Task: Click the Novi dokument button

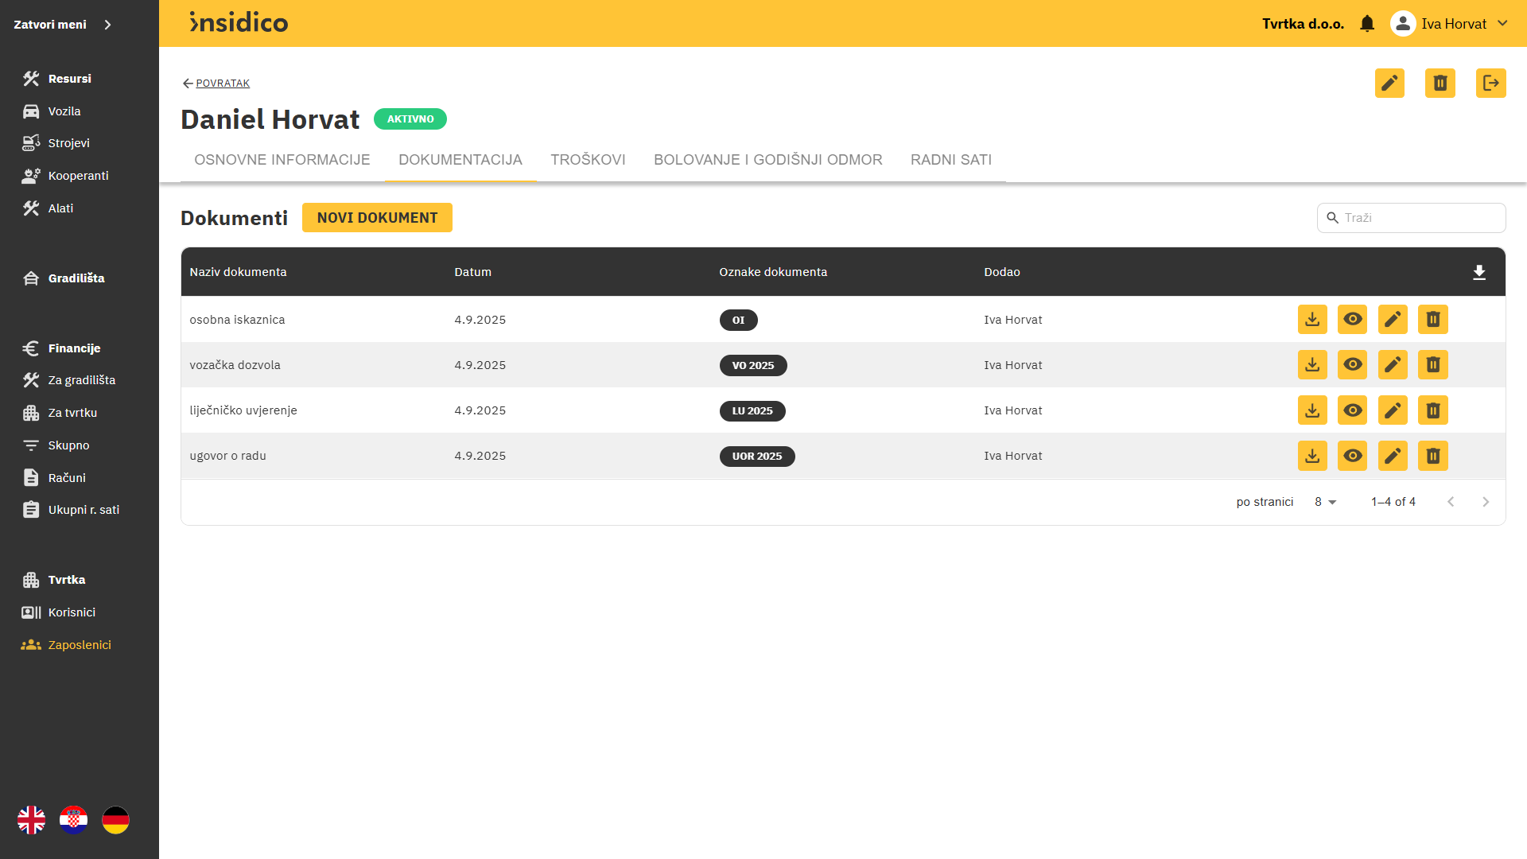Action: (x=377, y=218)
